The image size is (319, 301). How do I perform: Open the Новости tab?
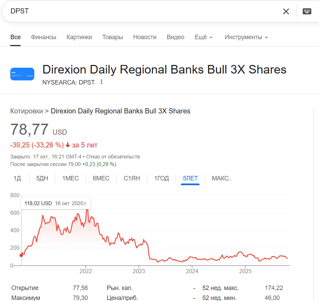pyautogui.click(x=145, y=37)
